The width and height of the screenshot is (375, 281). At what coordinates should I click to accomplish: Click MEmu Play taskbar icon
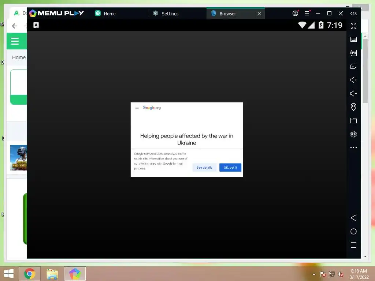[x=75, y=274]
